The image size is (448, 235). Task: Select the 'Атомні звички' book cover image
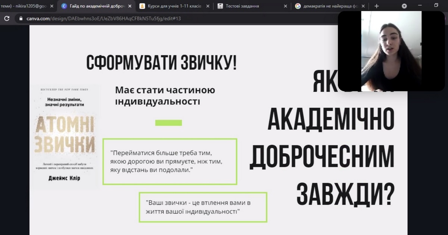coord(66,137)
